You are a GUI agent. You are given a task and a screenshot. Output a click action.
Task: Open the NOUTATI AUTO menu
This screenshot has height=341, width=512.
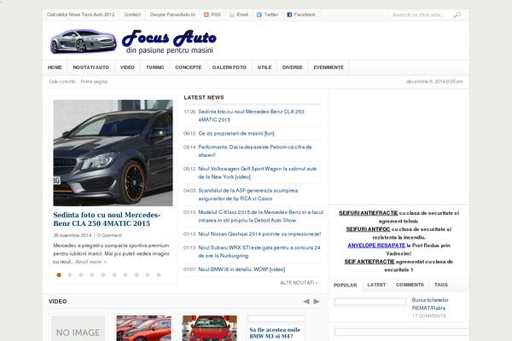point(90,67)
